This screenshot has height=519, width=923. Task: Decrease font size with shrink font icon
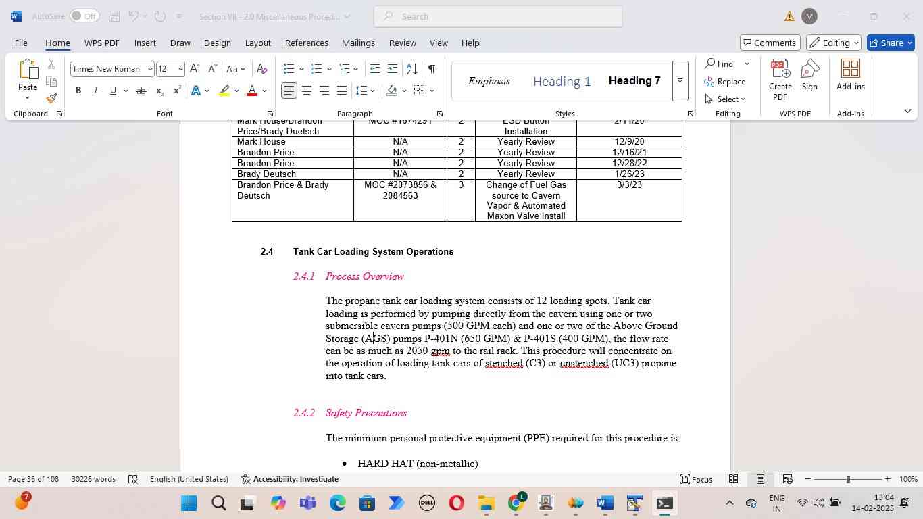[x=212, y=69]
